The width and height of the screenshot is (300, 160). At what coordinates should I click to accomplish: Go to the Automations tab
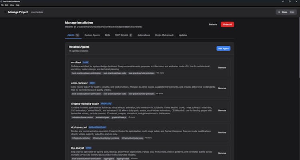click(x=144, y=35)
